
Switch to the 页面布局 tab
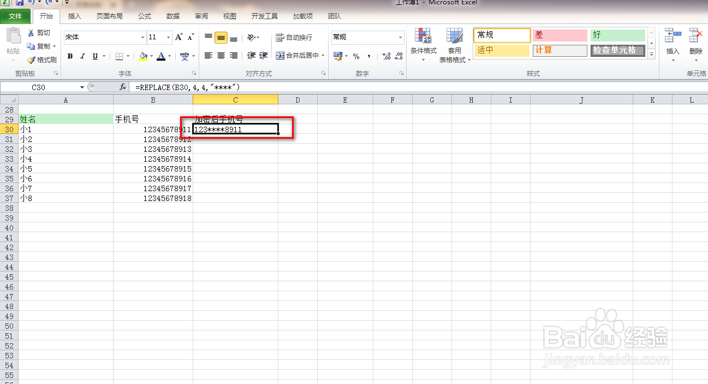(x=110, y=16)
